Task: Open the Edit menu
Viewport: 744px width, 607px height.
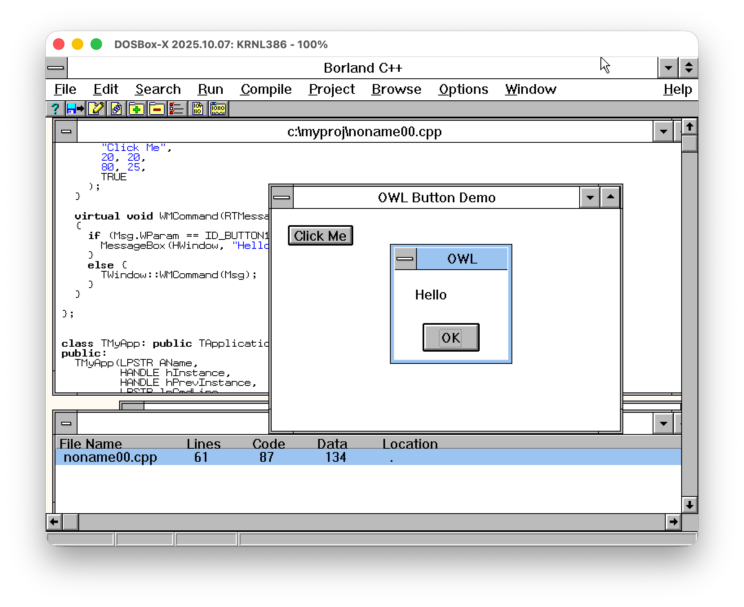Action: (106, 89)
